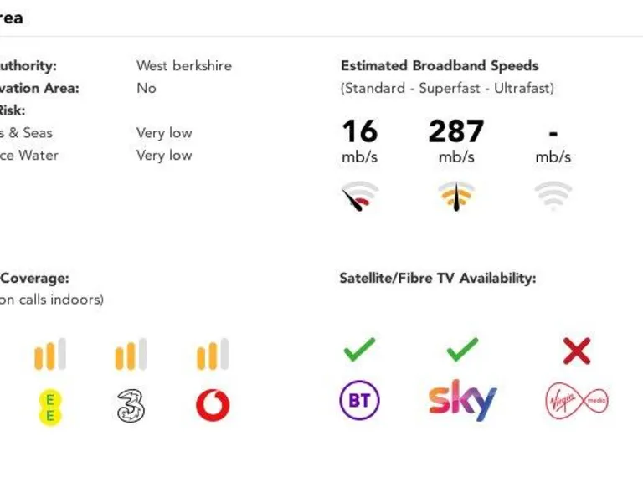Click the signal bars above Three
The image size is (643, 482).
[131, 355]
